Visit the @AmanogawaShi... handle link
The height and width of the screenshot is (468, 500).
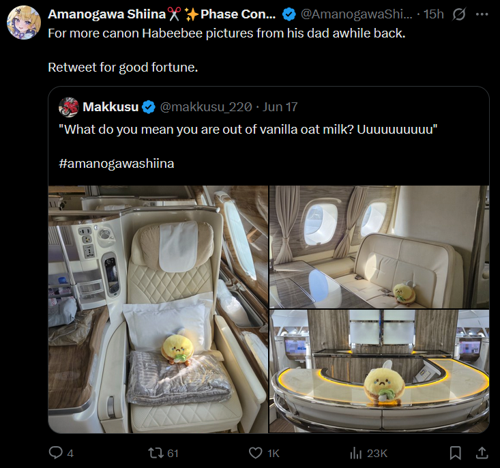tap(357, 14)
